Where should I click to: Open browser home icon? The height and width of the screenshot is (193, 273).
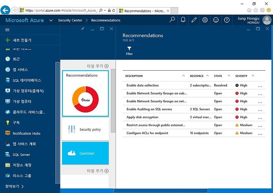pos(249,10)
